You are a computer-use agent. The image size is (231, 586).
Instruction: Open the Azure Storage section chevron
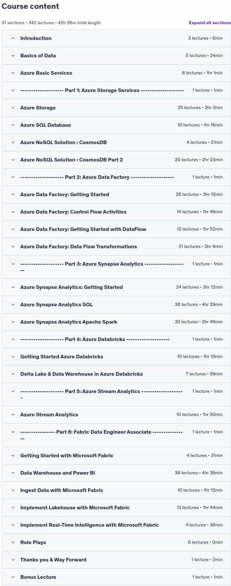[13, 108]
